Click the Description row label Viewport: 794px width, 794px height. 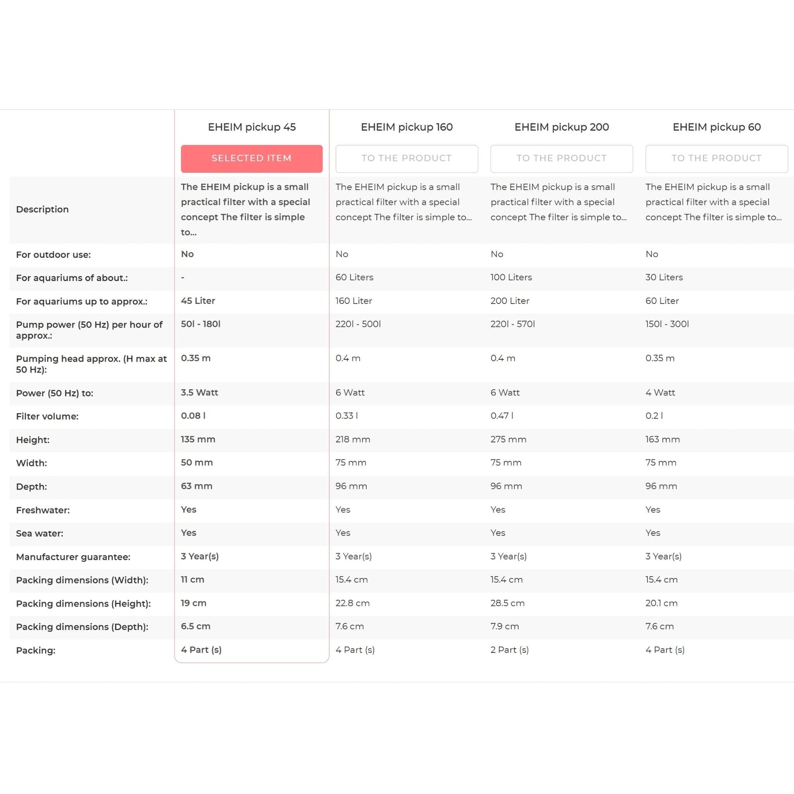(42, 209)
